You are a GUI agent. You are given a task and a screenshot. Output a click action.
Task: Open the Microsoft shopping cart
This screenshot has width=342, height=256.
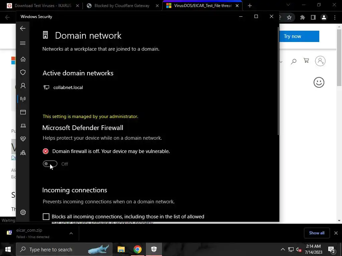306,61
